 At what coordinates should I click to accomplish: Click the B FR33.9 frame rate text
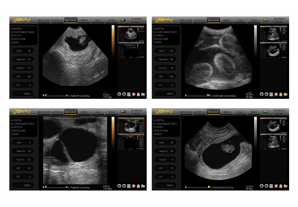[x=159, y=35]
